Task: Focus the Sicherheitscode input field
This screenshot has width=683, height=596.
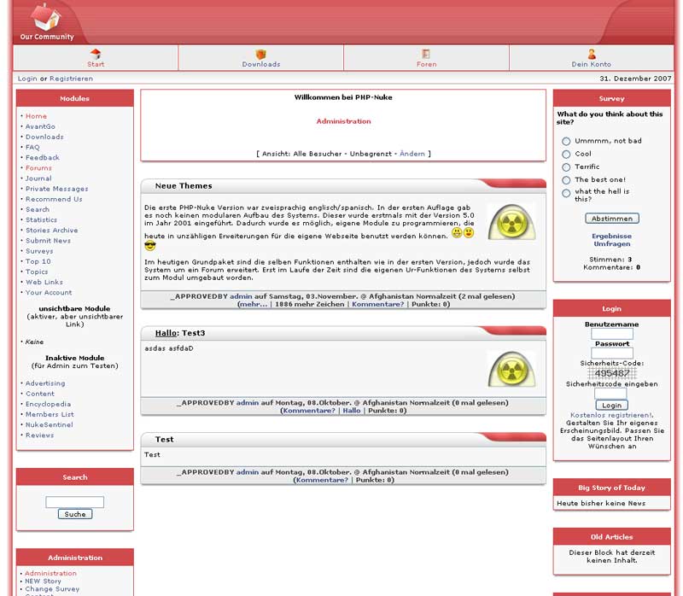Action: 610,394
